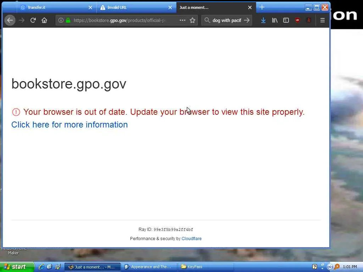The image size is (363, 272).
Task: Open the Cloudflare link in the footer
Action: 191,238
